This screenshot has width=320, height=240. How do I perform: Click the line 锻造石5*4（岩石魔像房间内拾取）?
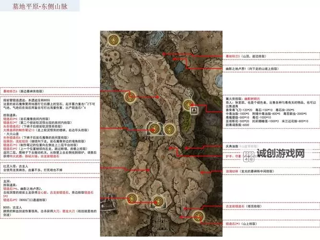(26, 119)
